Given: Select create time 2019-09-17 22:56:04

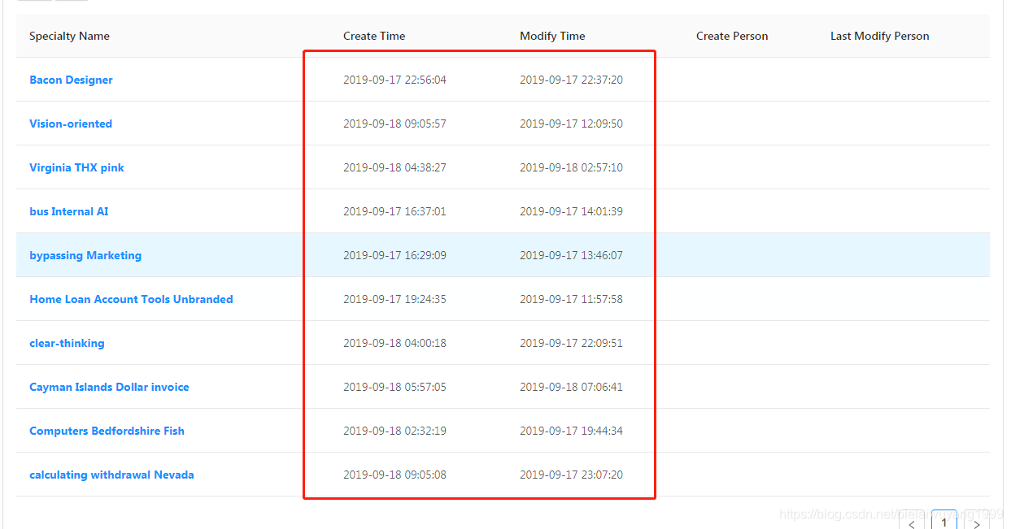Looking at the screenshot, I should 394,80.
